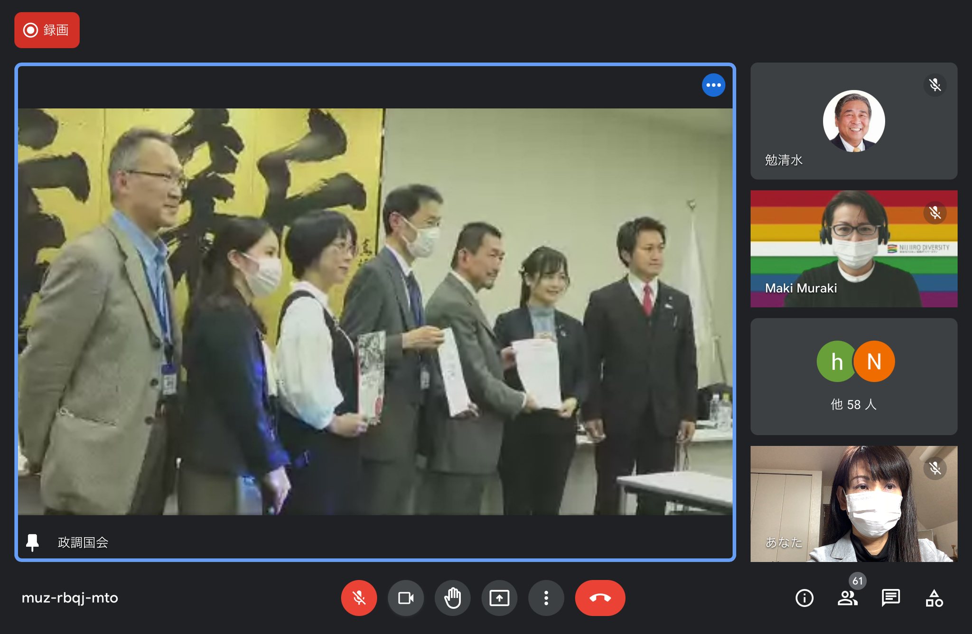Screen dimensions: 972x634
Task: Open blue options menu on pinned video
Action: (713, 85)
